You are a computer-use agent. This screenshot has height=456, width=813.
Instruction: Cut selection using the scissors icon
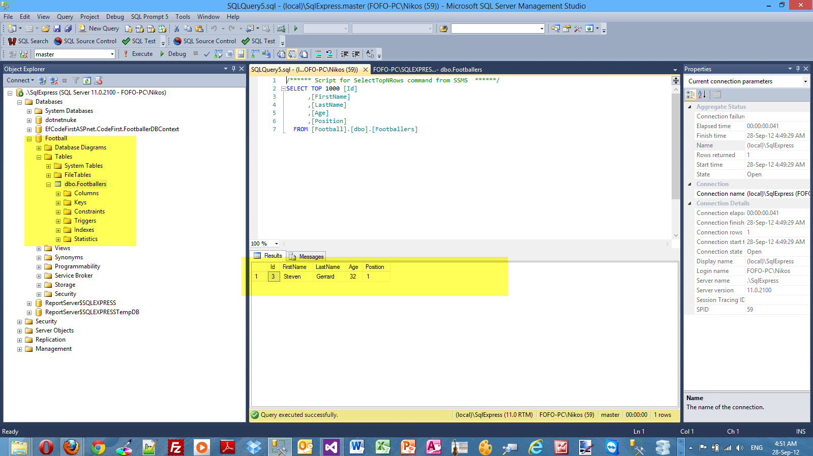coord(176,28)
